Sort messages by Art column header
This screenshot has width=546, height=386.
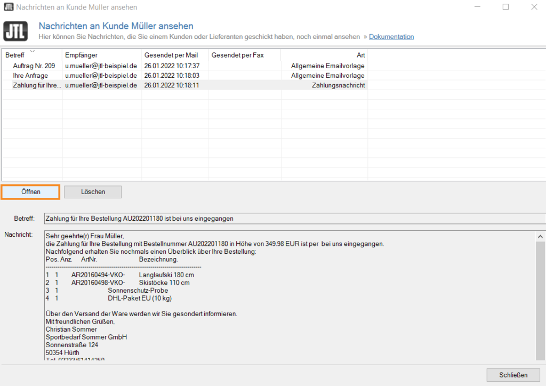click(360, 55)
